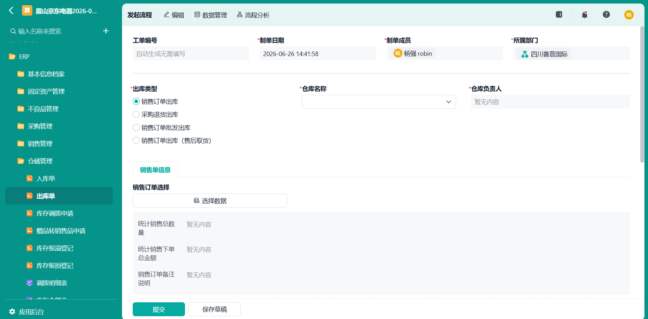Click the plus icon beside search

click(x=106, y=31)
